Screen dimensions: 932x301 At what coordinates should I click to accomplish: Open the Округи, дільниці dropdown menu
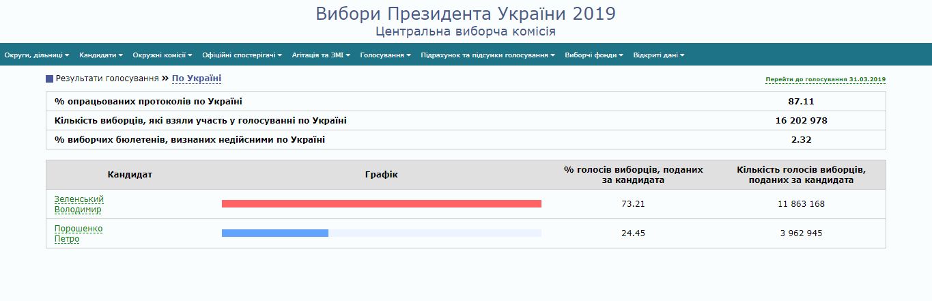point(36,55)
